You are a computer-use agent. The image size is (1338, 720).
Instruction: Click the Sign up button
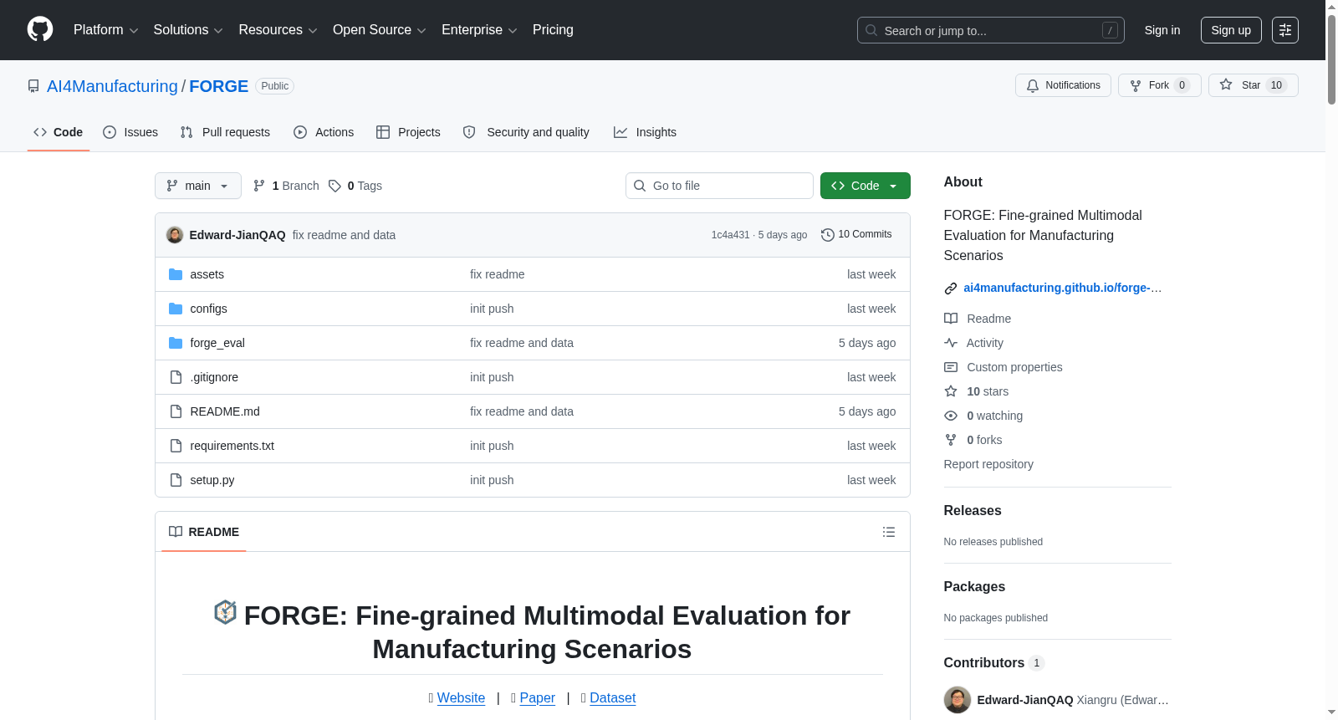[x=1231, y=30]
